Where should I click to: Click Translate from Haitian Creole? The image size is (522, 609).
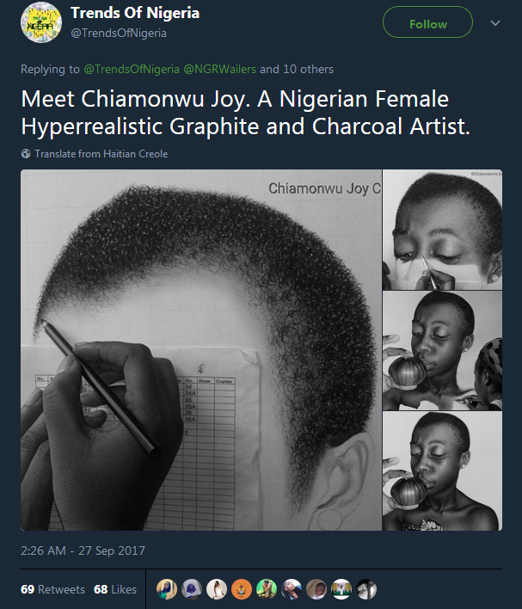tap(101, 154)
